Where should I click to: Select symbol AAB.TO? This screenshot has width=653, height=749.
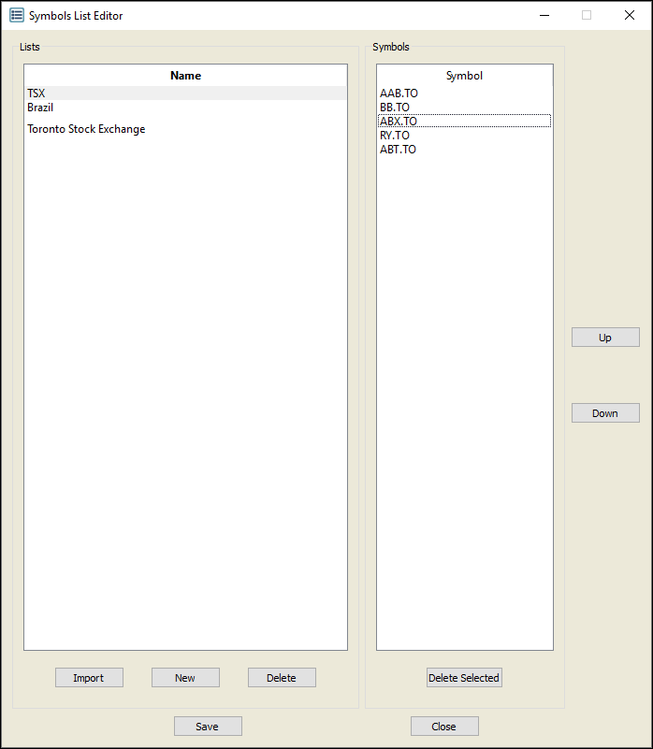coord(399,94)
